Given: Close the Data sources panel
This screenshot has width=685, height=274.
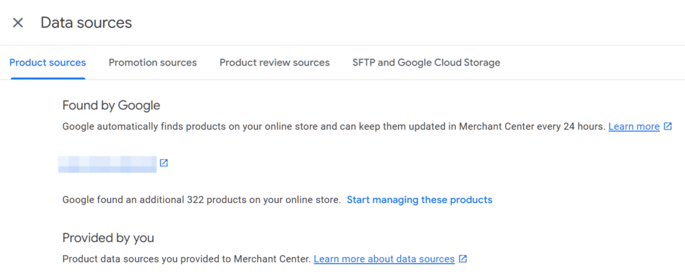Looking at the screenshot, I should tap(18, 23).
